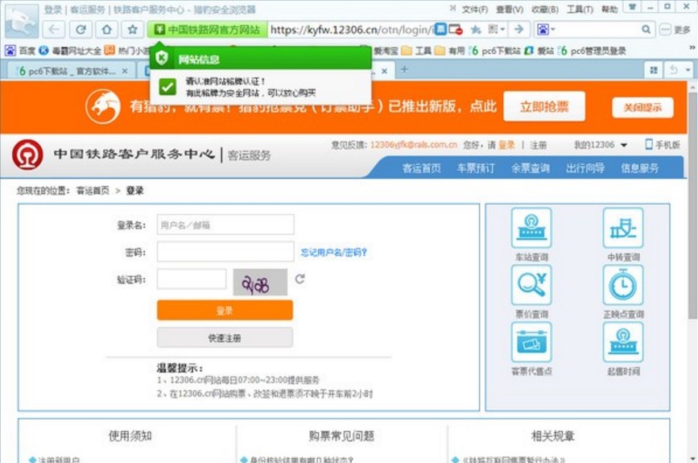
Task: Open 起售时间 sale start time icon
Action: click(623, 342)
